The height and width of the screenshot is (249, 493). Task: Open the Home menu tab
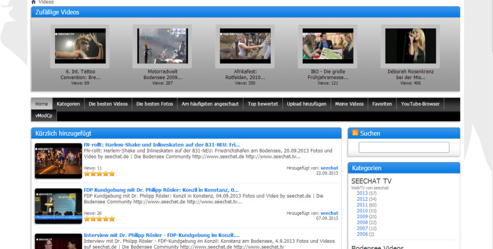pos(41,104)
